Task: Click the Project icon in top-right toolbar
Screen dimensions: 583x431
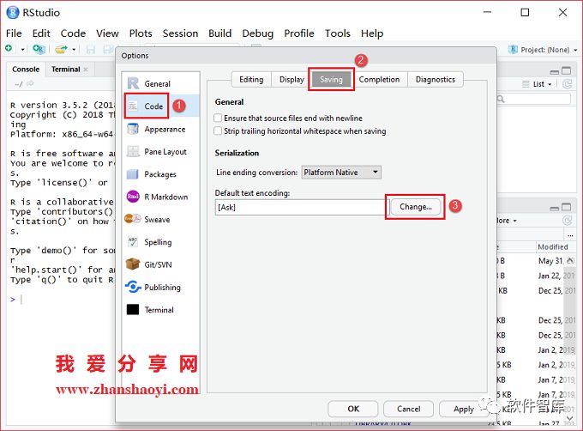Action: 513,50
